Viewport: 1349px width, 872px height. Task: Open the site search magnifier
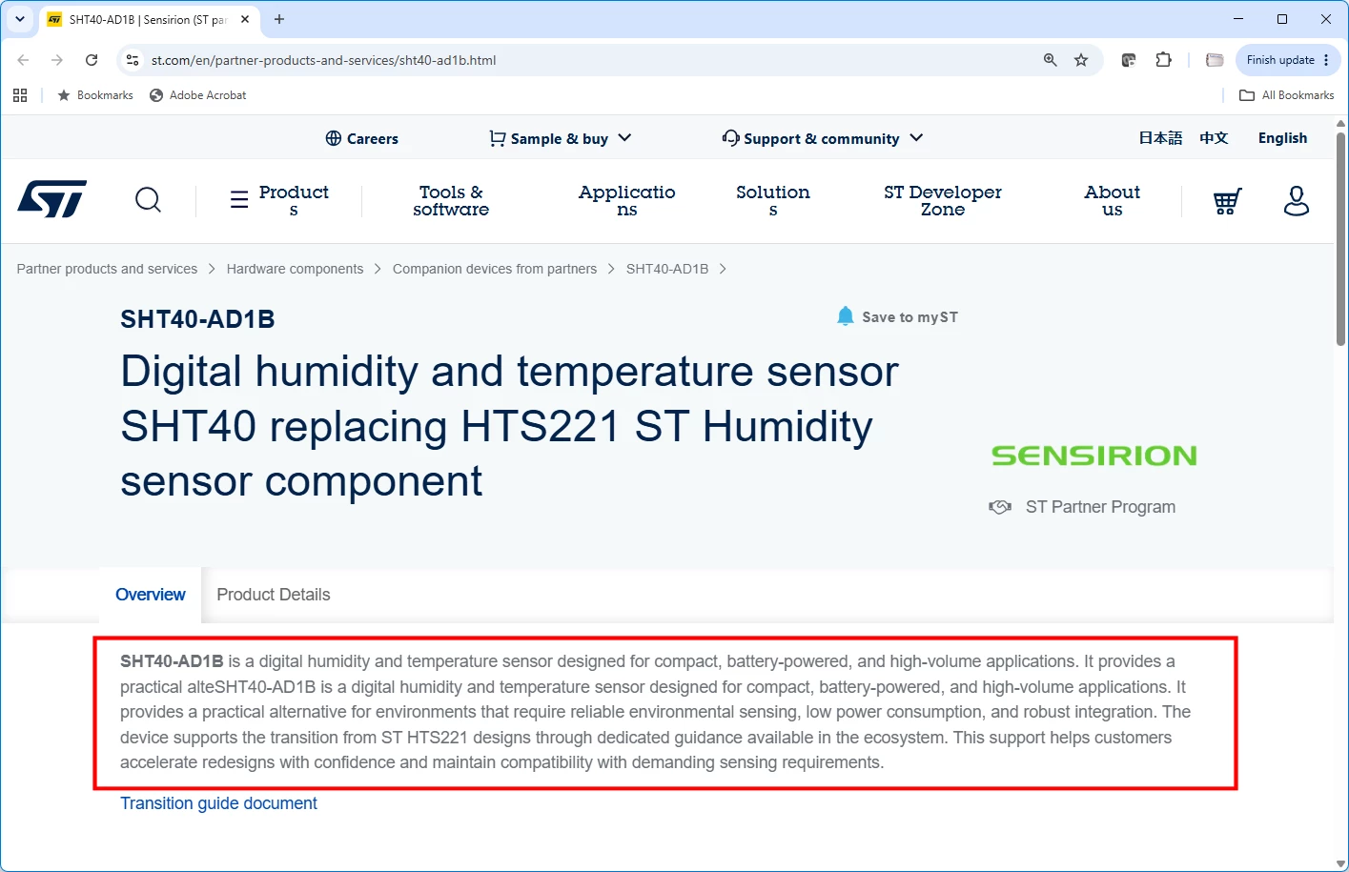pyautogui.click(x=148, y=200)
